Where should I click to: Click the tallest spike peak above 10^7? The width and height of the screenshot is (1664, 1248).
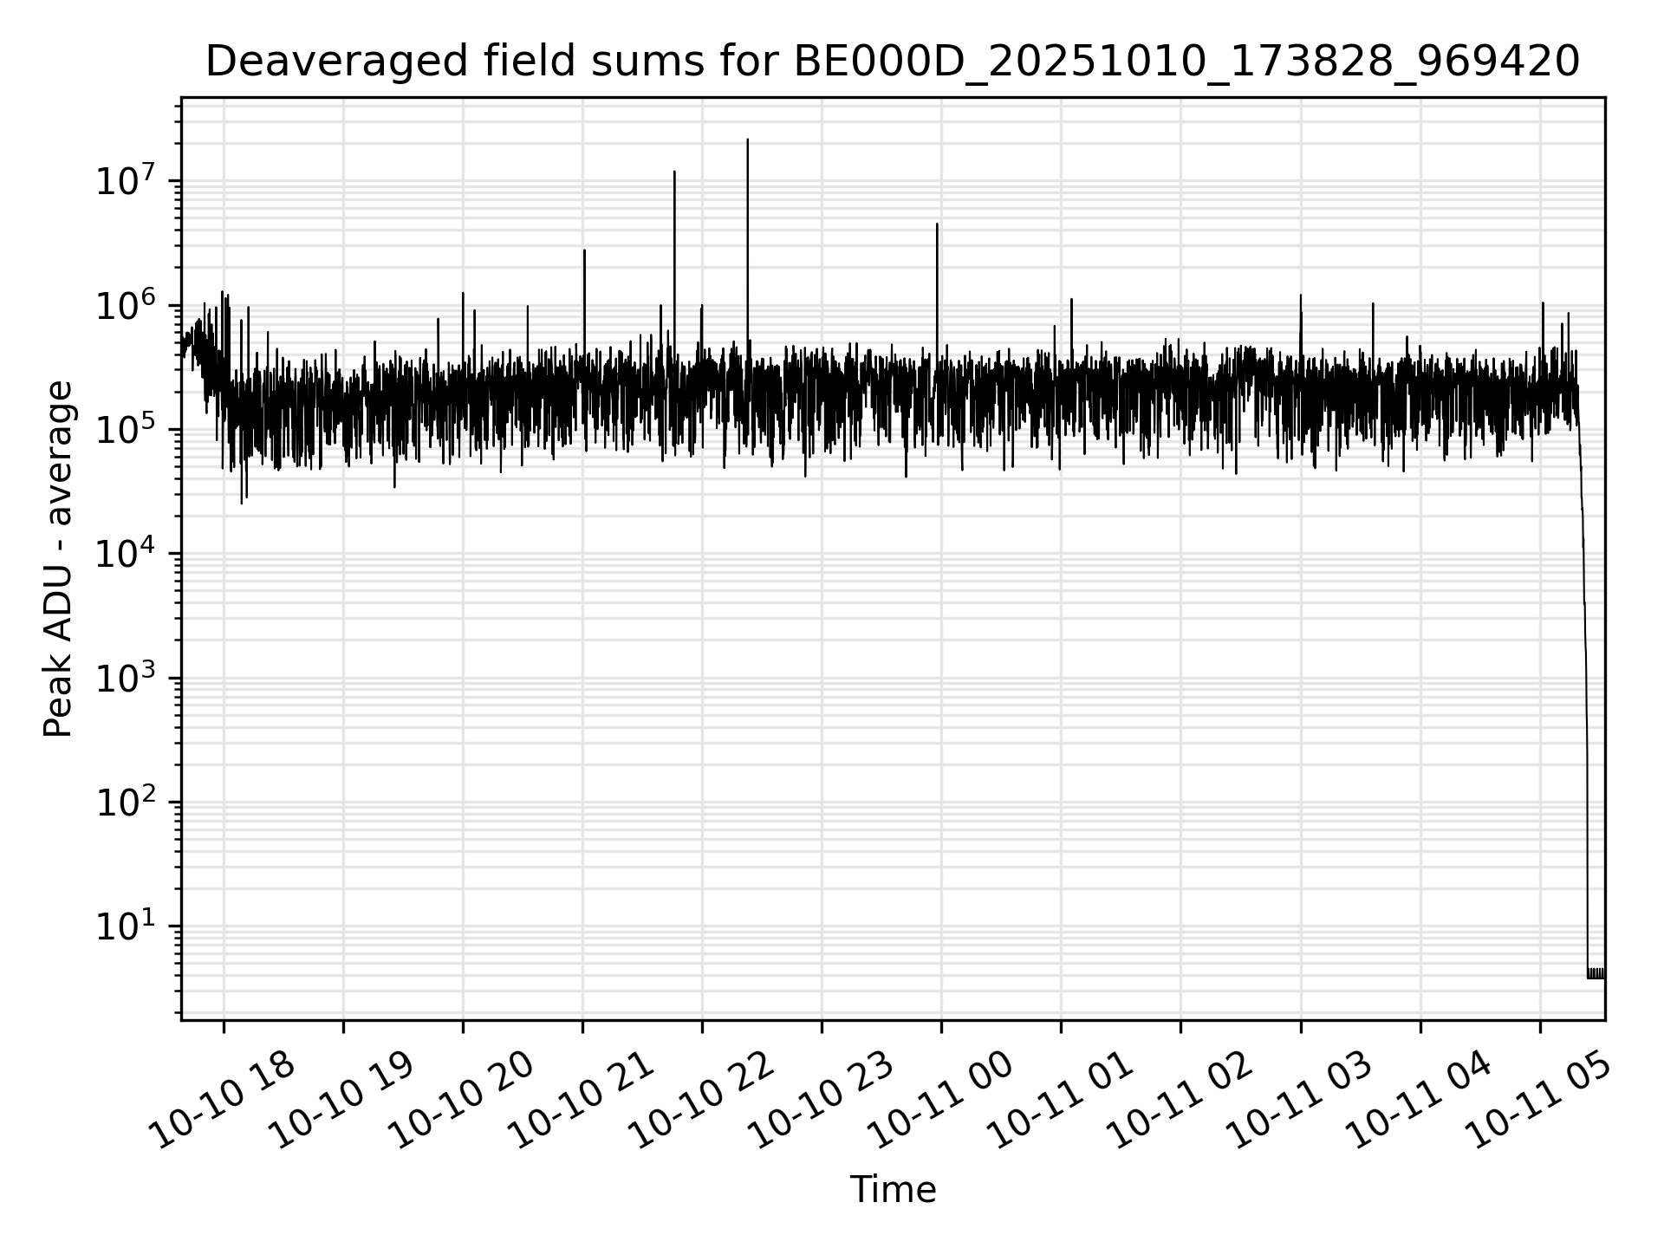click(747, 140)
